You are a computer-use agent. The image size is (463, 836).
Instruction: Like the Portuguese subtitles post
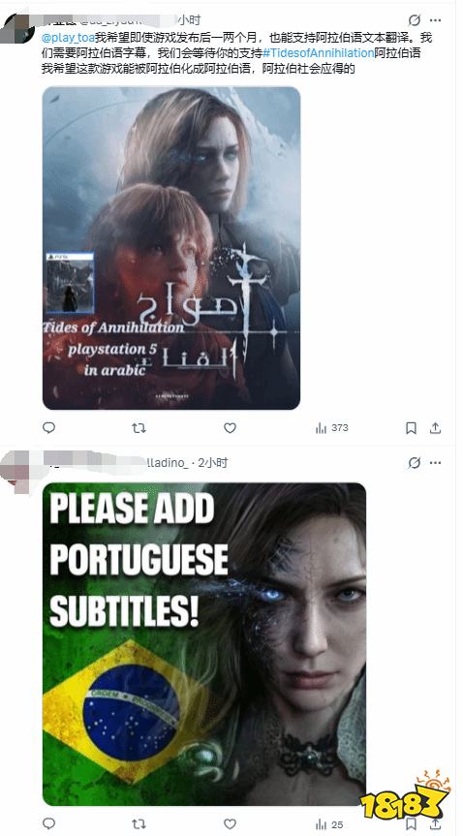coord(230,823)
